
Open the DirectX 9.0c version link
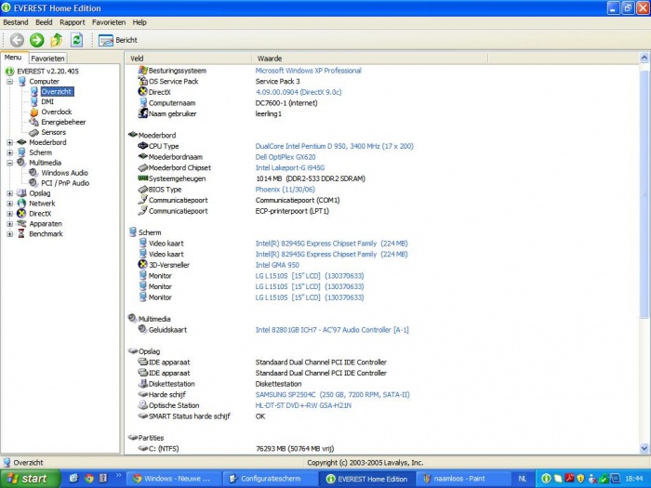(299, 92)
